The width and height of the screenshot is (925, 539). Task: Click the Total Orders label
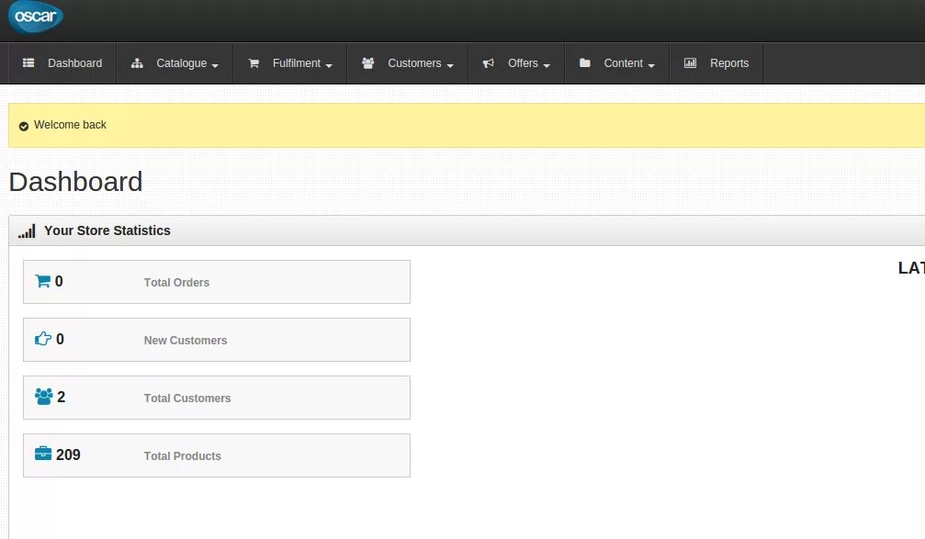point(176,283)
